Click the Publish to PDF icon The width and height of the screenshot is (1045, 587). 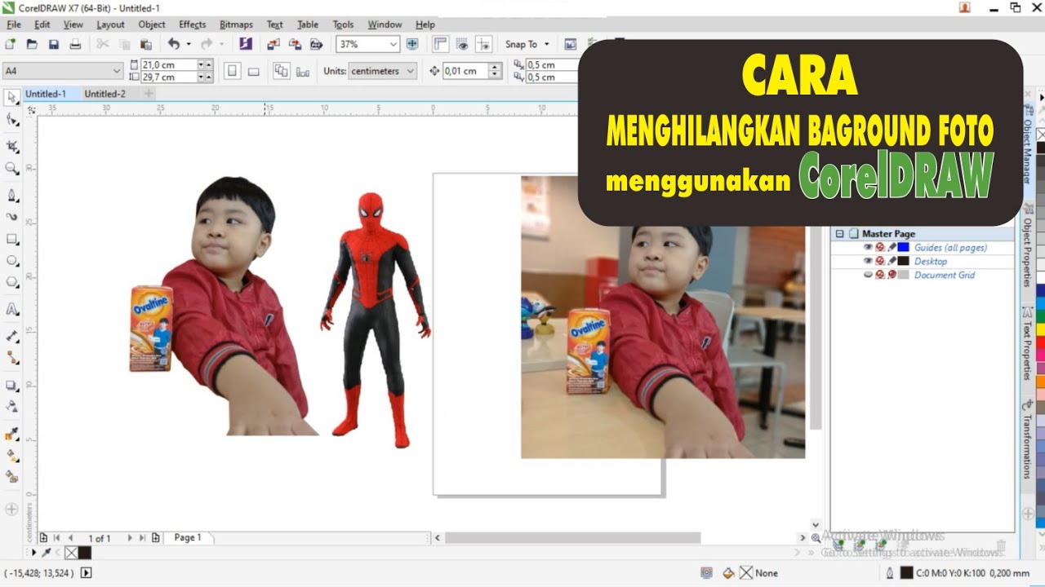pos(316,44)
